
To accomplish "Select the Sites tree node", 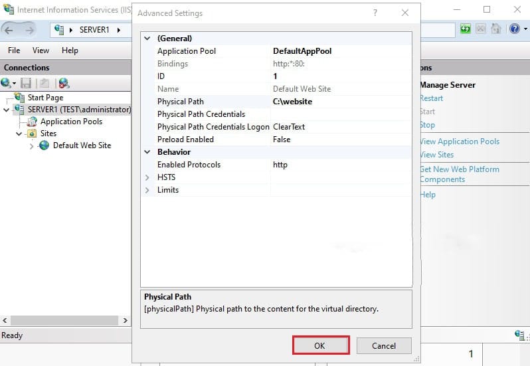I will (x=48, y=134).
